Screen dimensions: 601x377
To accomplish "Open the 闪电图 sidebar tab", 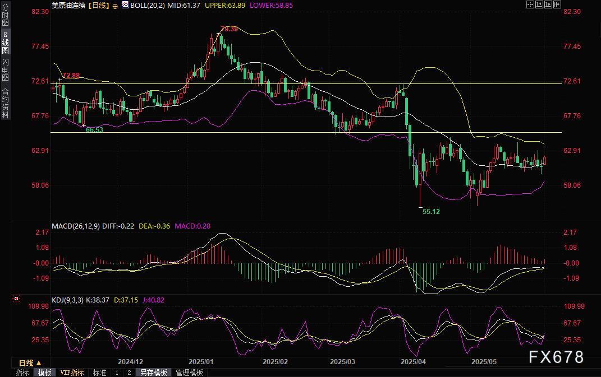I will (x=5, y=69).
